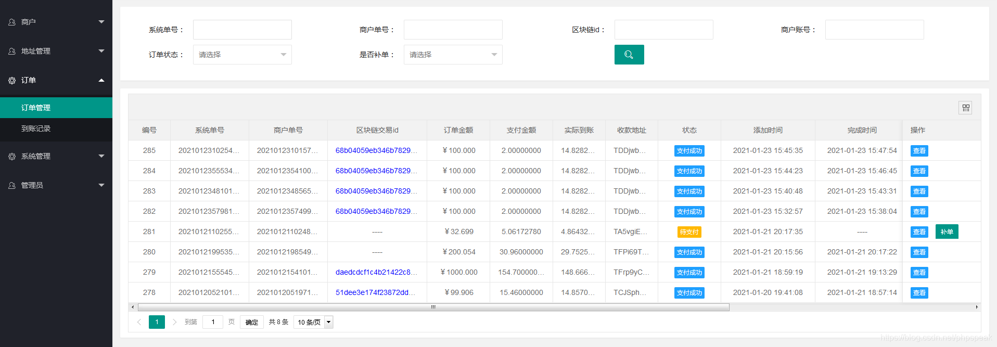
Task: Expand the 管理员 sidebar menu arrow
Action: tap(101, 185)
